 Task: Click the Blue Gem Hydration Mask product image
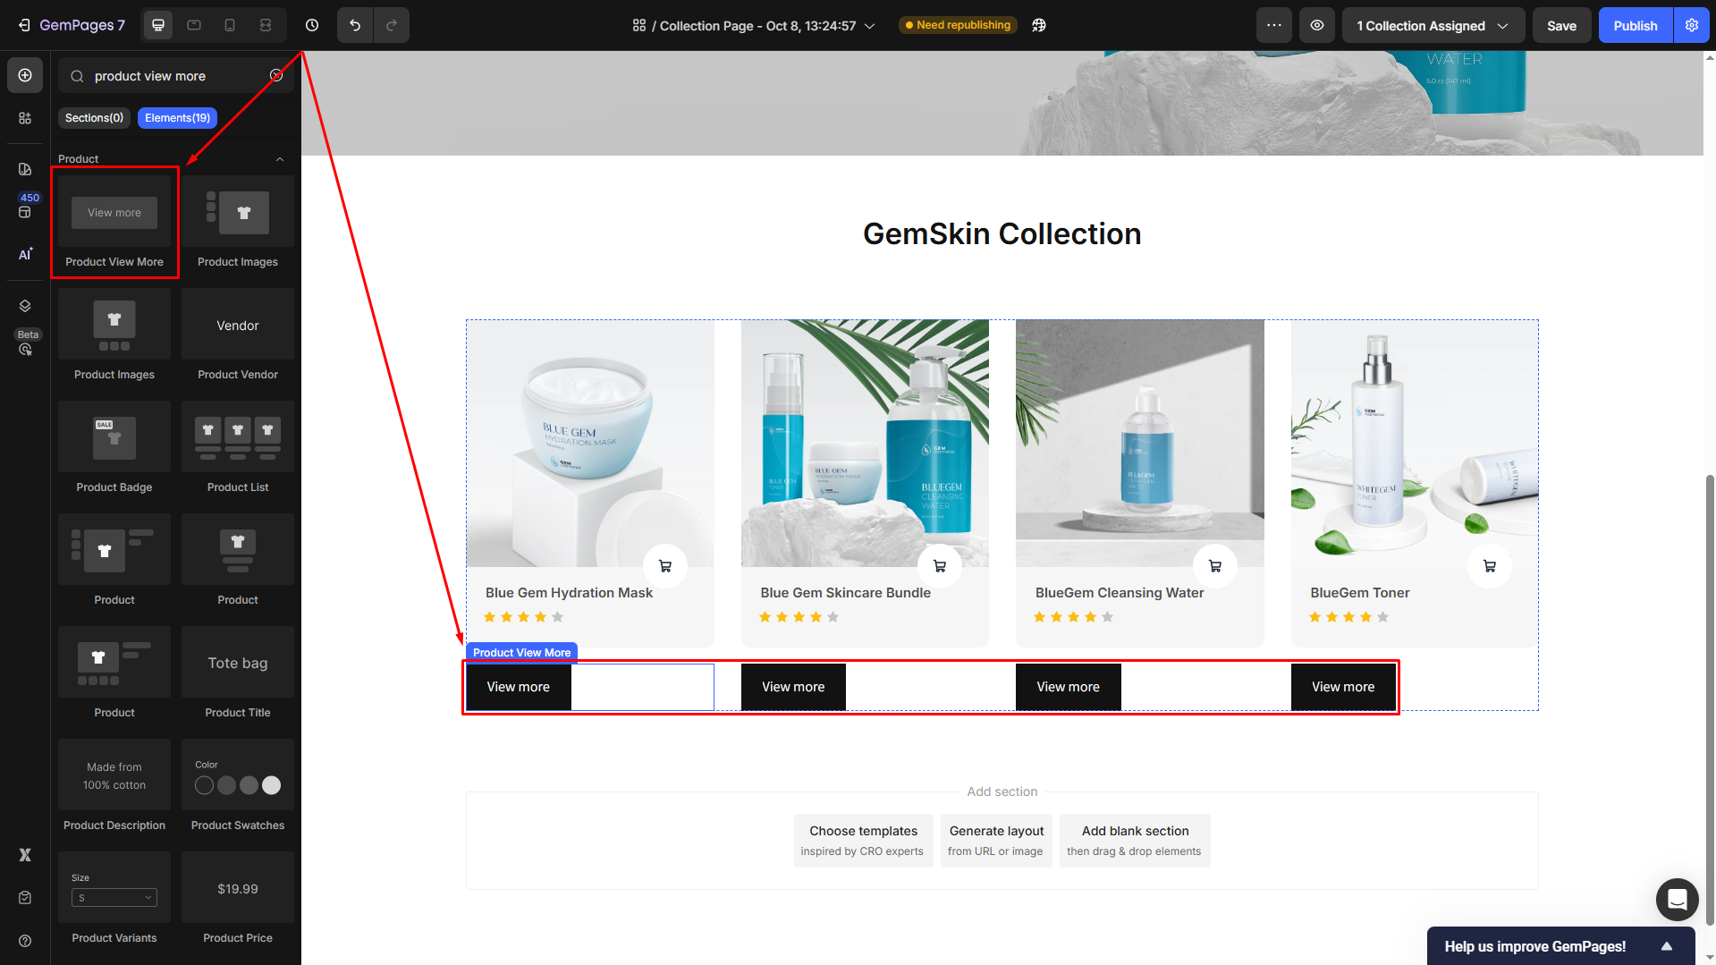click(x=590, y=443)
